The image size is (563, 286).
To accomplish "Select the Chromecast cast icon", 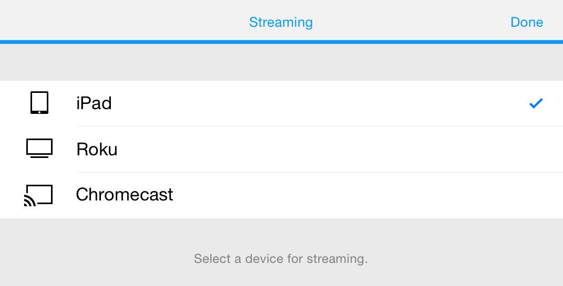I will coord(38,195).
